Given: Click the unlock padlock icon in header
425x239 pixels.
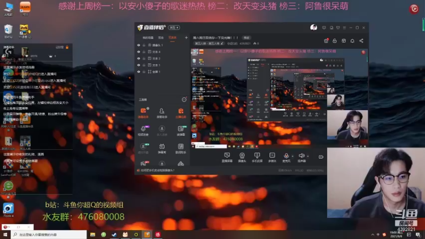Looking at the screenshot, I should point(335,41).
